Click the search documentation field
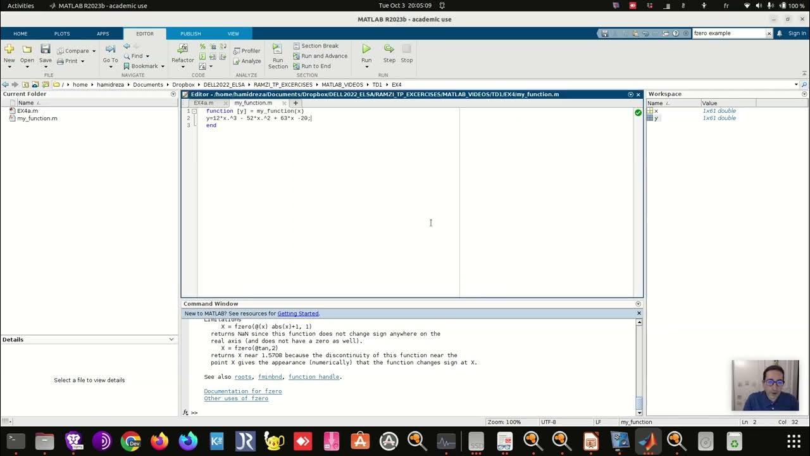Viewport: 810px width, 456px height. click(729, 33)
